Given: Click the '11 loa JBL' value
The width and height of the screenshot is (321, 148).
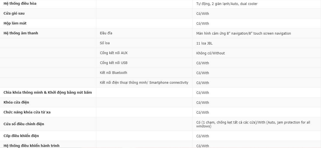Looking at the screenshot, I should (x=204, y=43).
